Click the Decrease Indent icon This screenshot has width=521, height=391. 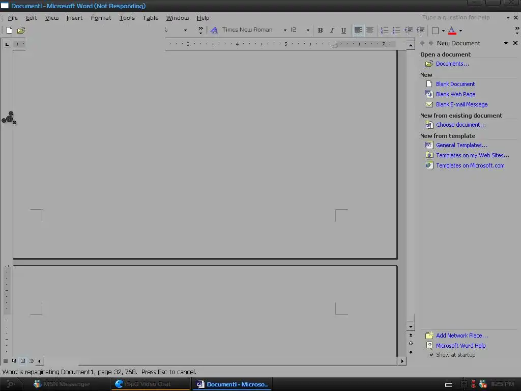(409, 30)
